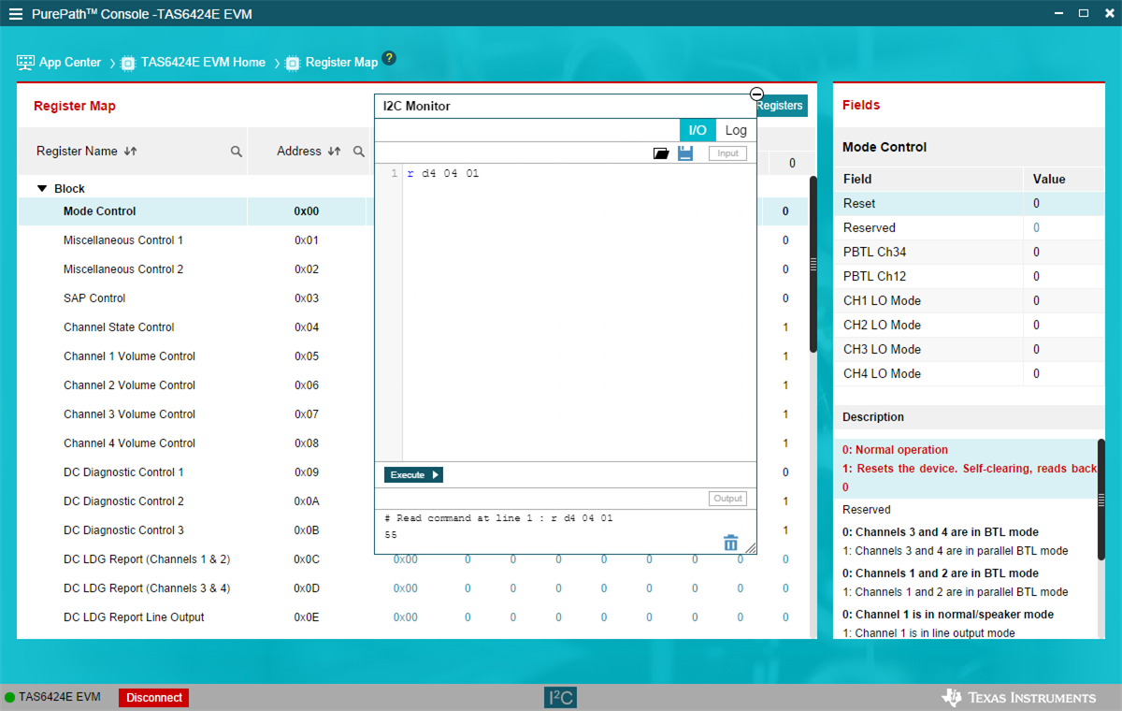Click the I2C command input editor
The height and width of the screenshot is (711, 1122).
[x=578, y=309]
